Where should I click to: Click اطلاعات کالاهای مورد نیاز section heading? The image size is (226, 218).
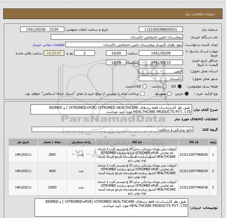click(196, 119)
